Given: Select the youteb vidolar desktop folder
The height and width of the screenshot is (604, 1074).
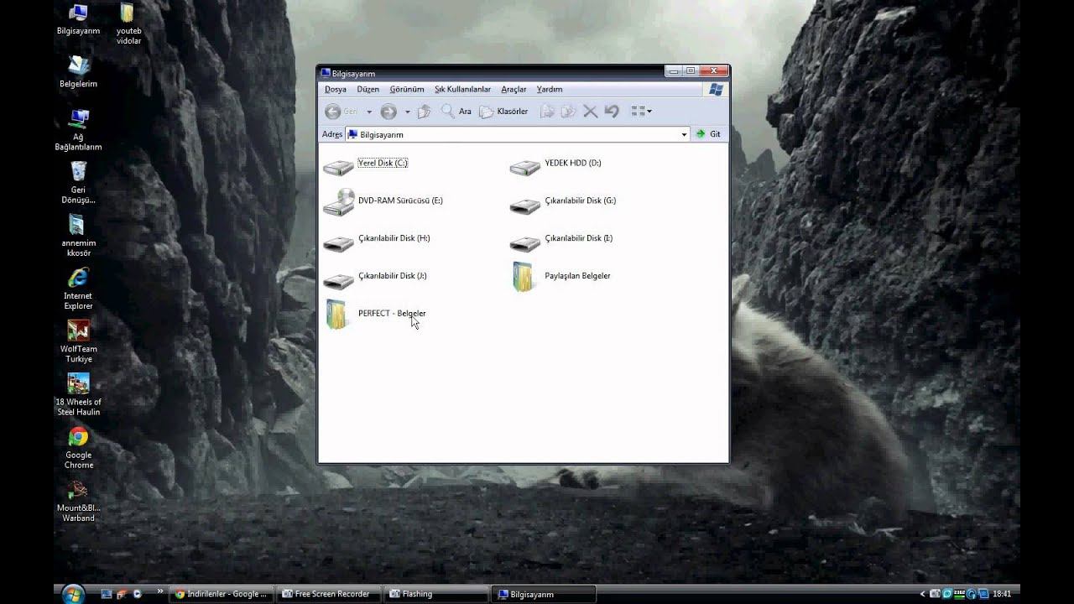Looking at the screenshot, I should [x=128, y=23].
